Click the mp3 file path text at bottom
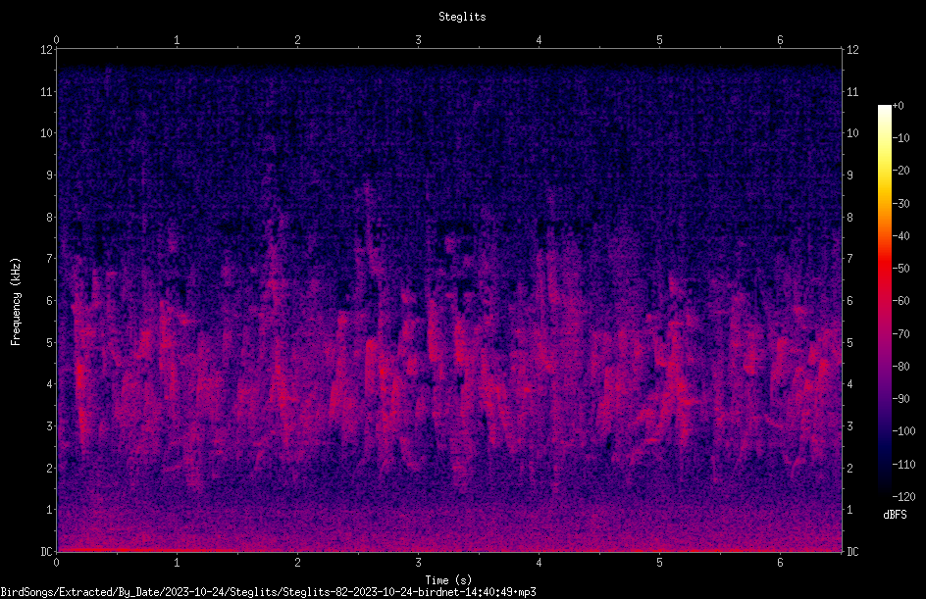This screenshot has width=926, height=599. pos(268,592)
